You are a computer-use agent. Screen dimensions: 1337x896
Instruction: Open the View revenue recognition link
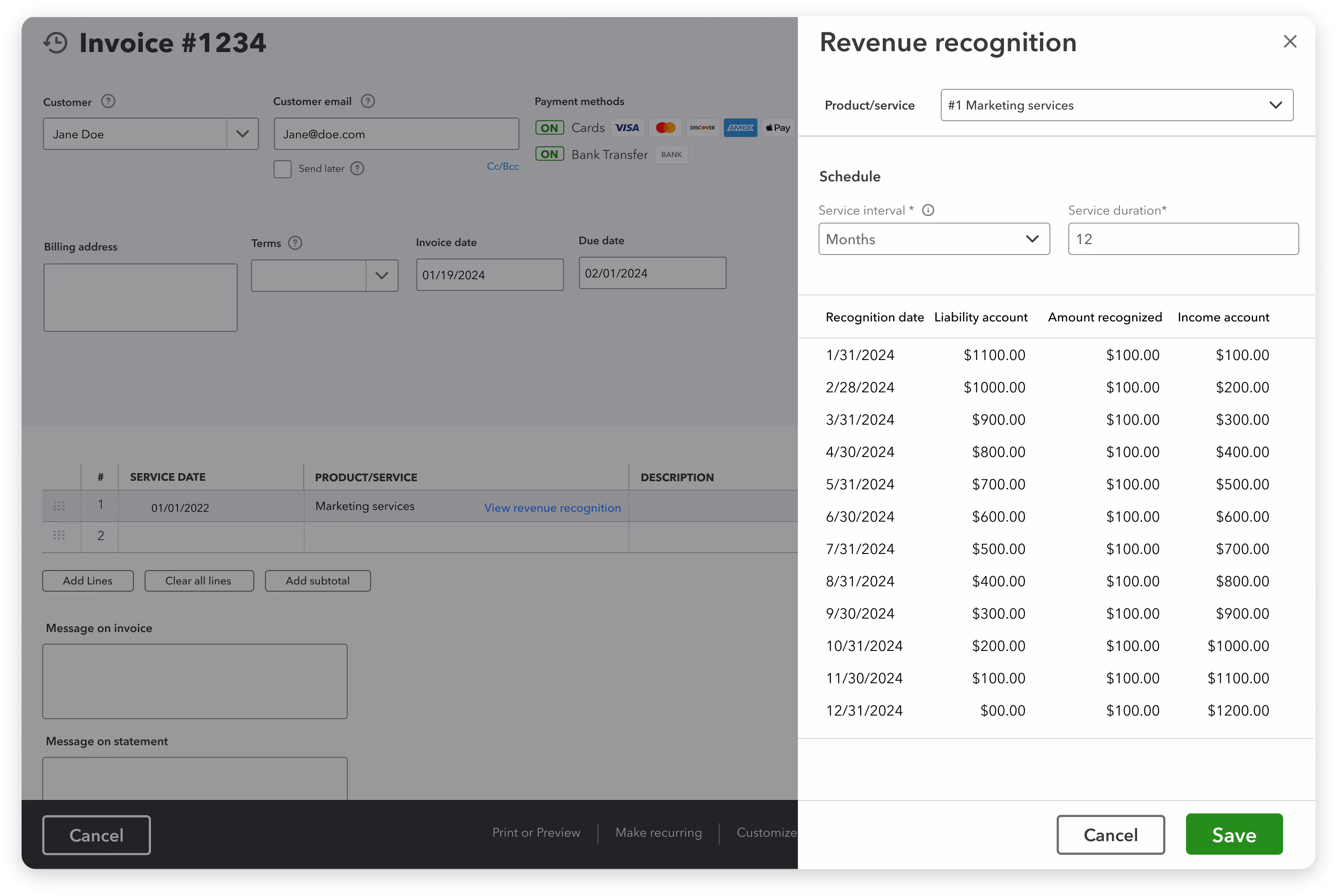[552, 508]
